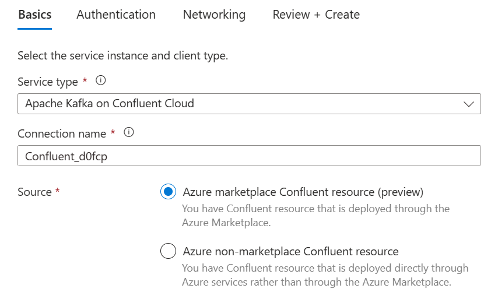
Task: Click the "Service type" field label
Action: (48, 82)
